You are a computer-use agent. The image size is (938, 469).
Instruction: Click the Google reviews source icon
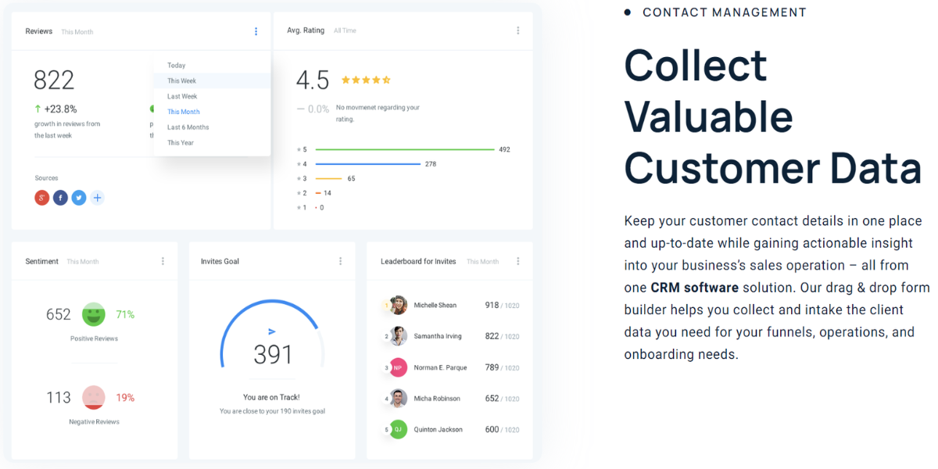pos(41,198)
